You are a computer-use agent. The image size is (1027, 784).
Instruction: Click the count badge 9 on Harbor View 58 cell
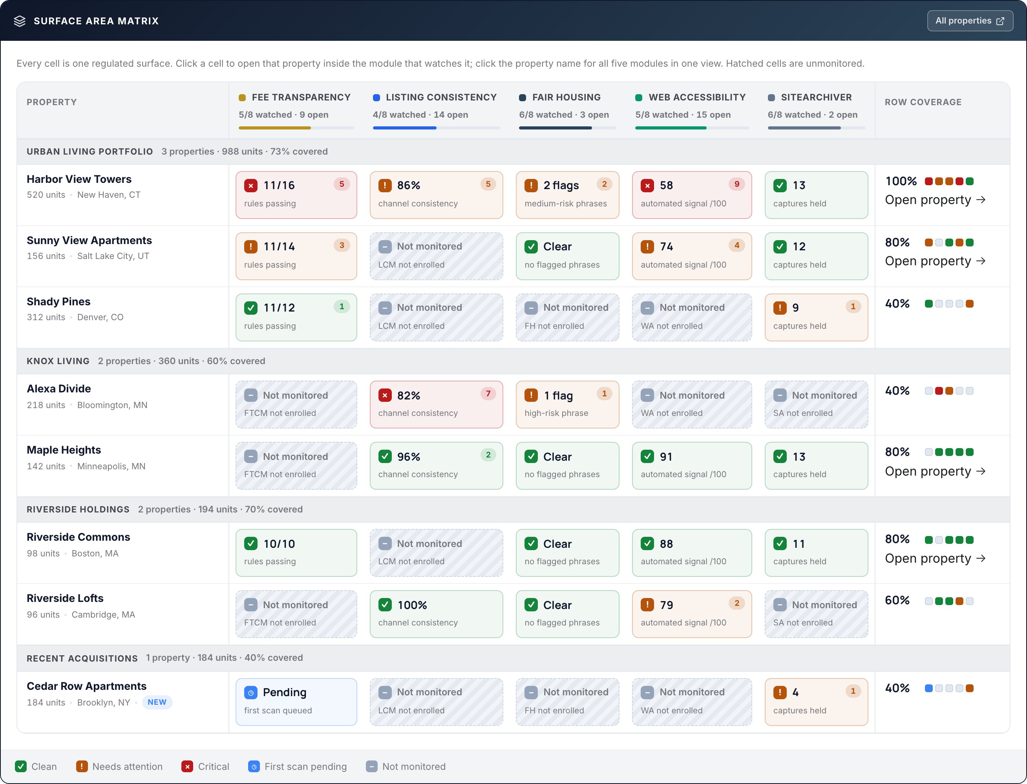point(736,184)
